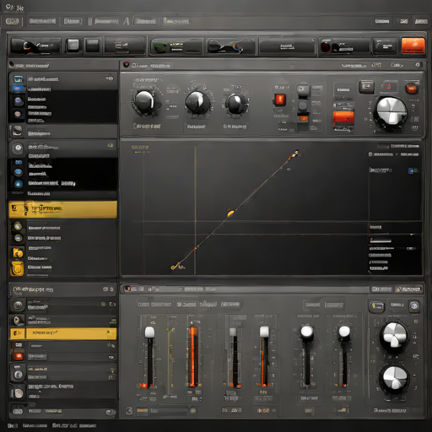This screenshot has height=432, width=432.
Task: Select the yellow highlighted row in the lower left list
Action: coord(62,333)
